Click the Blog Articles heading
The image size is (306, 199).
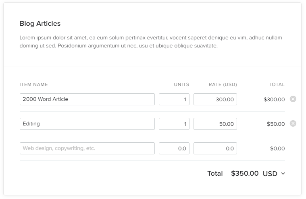click(40, 24)
